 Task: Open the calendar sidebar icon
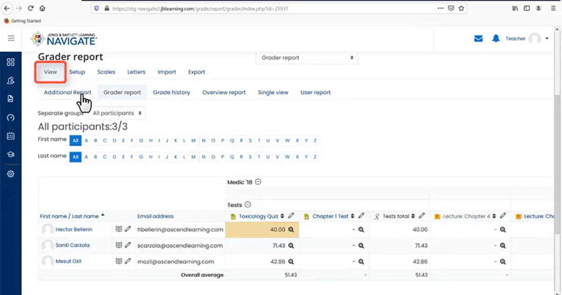(11, 136)
